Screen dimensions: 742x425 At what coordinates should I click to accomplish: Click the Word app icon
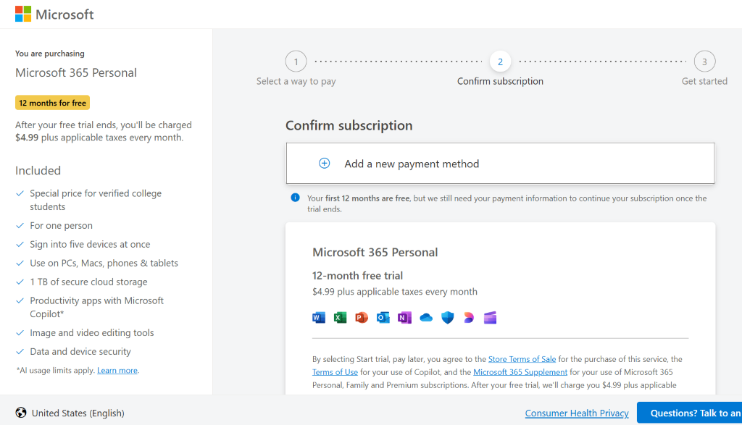click(x=319, y=317)
